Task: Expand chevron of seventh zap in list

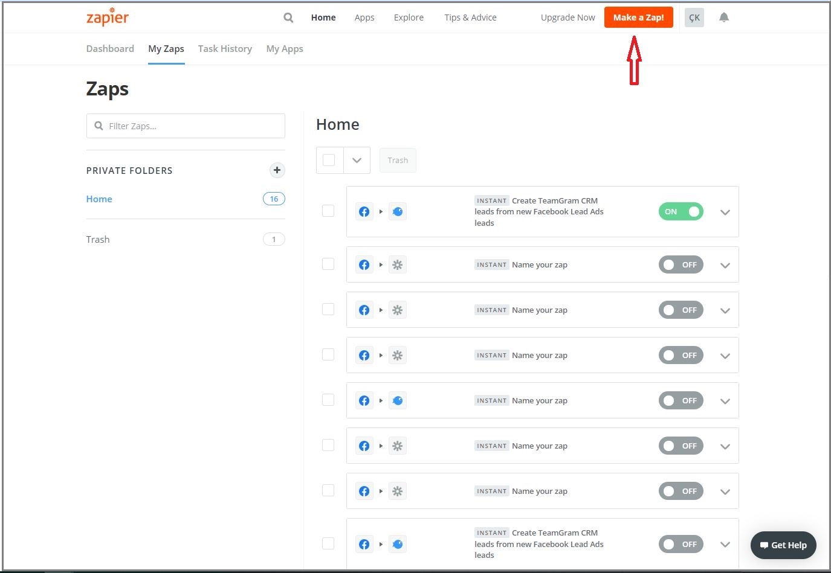Action: [x=725, y=491]
